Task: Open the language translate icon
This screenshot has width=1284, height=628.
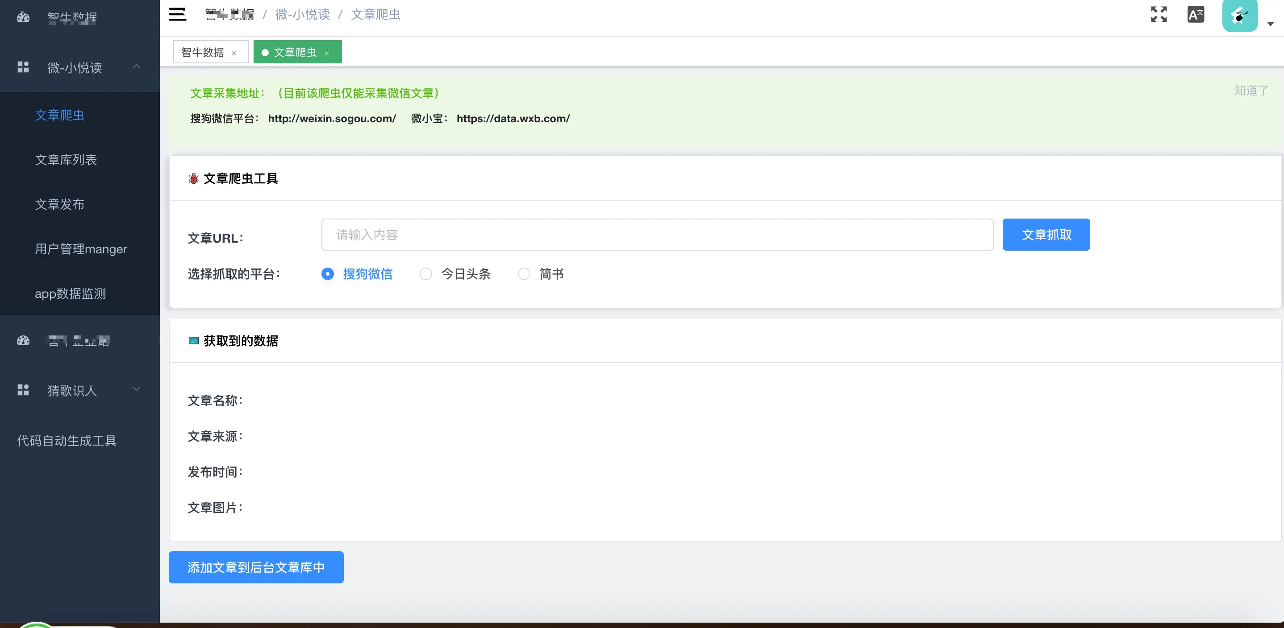Action: click(1195, 14)
